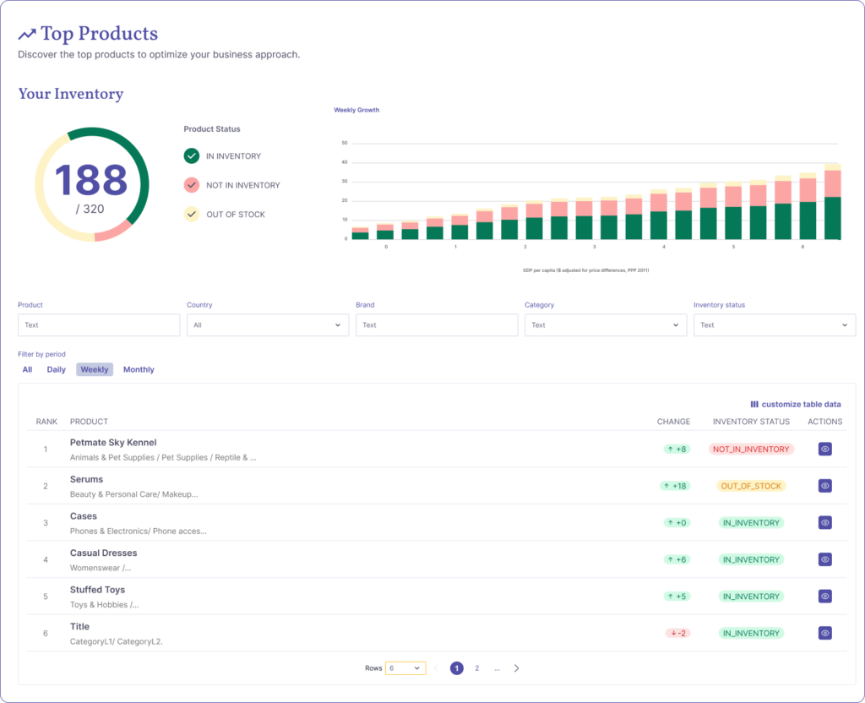Click the IN_INVENTORY badge for Stuffed Toys
Image resolution: width=865 pixels, height=703 pixels.
[x=751, y=597]
